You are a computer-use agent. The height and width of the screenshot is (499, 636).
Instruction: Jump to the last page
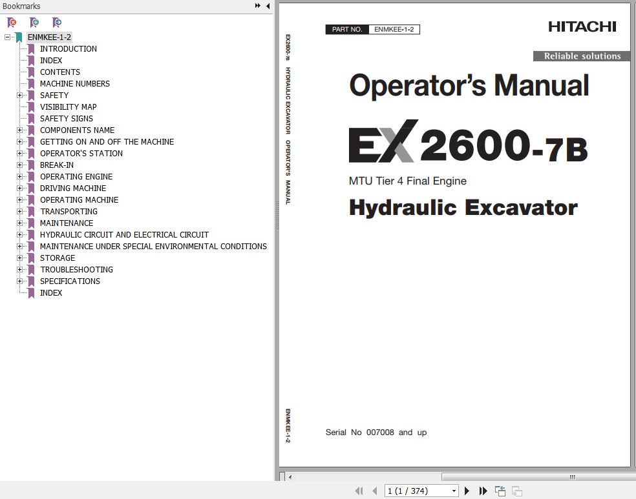[483, 491]
